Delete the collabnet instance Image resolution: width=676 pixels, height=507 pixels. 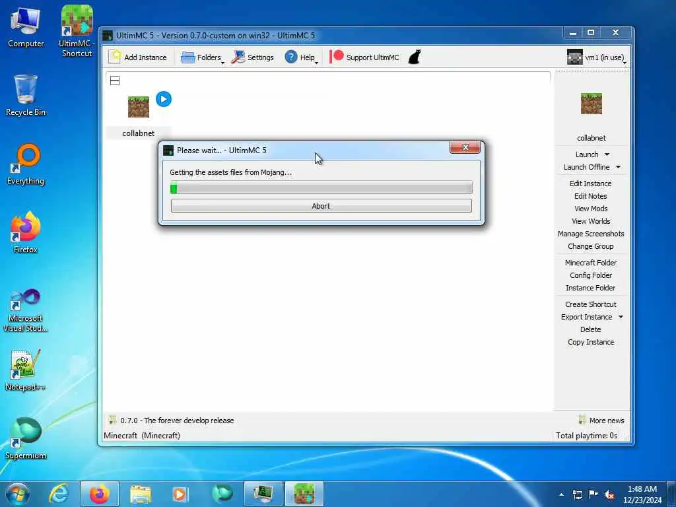591,329
